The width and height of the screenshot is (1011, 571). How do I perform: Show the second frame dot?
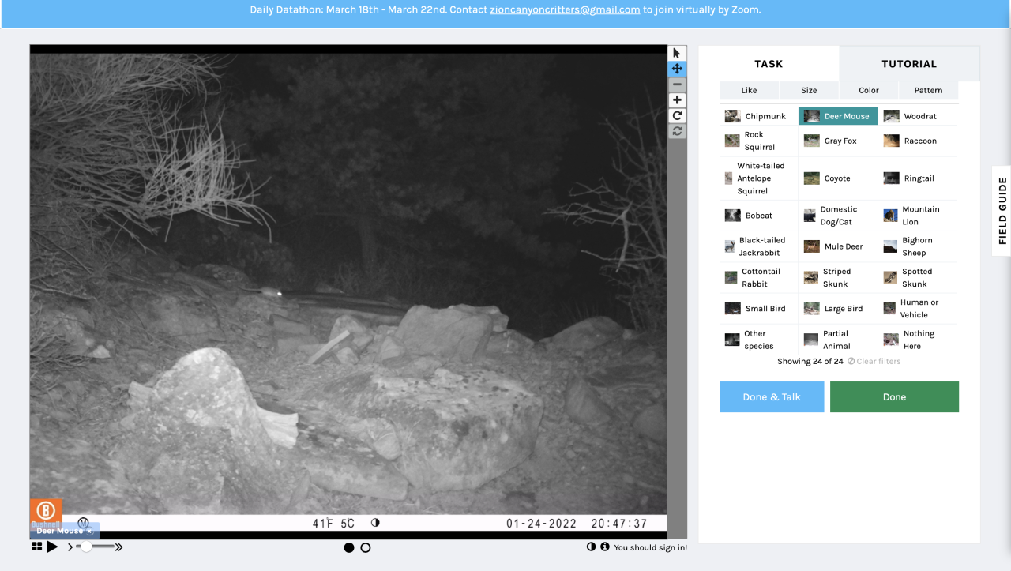(x=366, y=547)
